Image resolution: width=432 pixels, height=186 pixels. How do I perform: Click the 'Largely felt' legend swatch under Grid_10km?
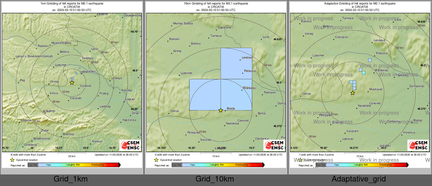click(x=217, y=165)
